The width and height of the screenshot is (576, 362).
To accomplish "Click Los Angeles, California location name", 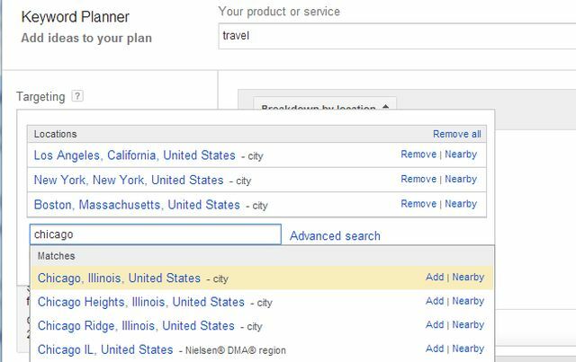I will 134,155.
